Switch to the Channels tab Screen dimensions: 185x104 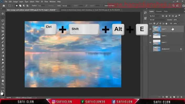[159, 11]
